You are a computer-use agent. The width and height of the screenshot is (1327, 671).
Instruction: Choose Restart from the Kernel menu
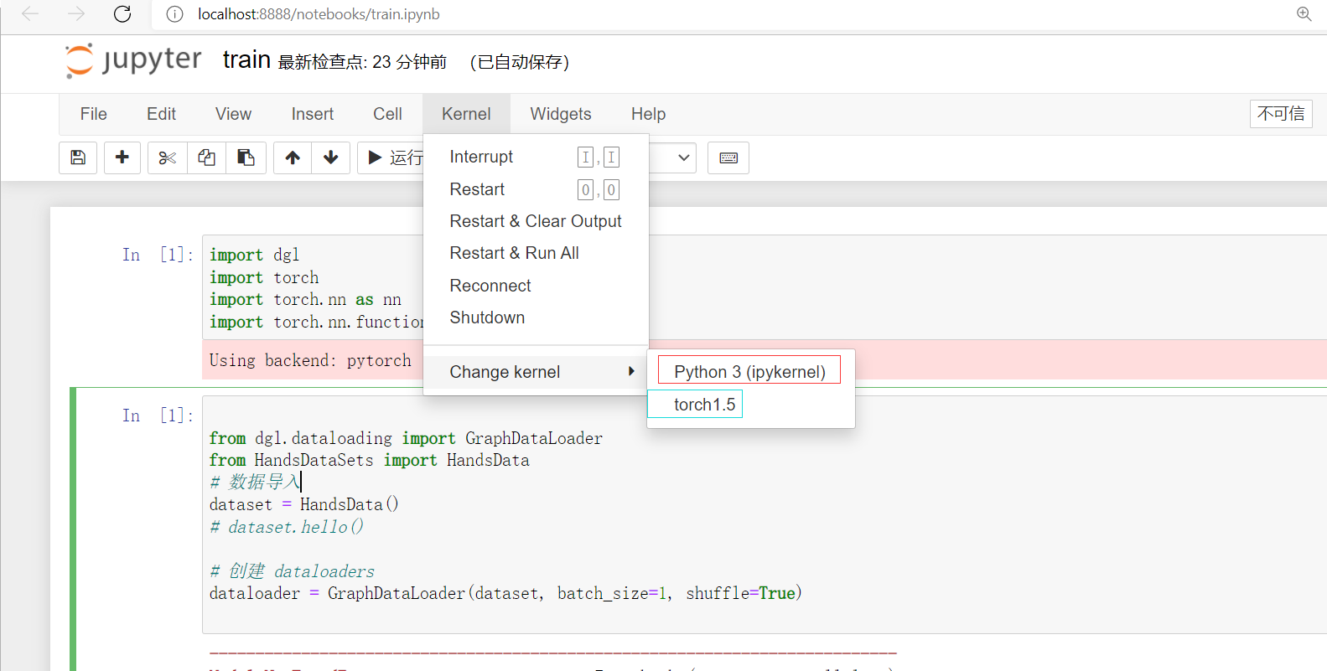tap(536, 189)
